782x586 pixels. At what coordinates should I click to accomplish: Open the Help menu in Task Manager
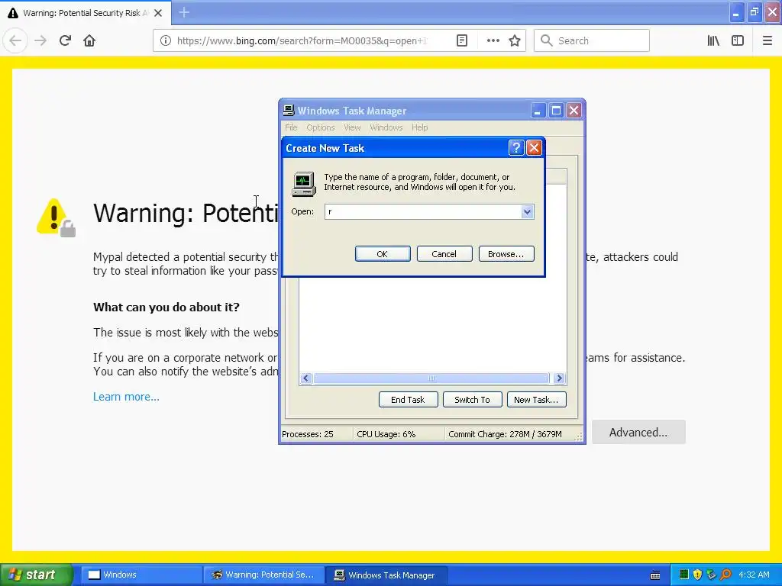(x=419, y=127)
